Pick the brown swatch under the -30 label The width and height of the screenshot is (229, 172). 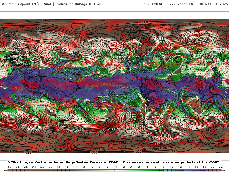coord(10,171)
